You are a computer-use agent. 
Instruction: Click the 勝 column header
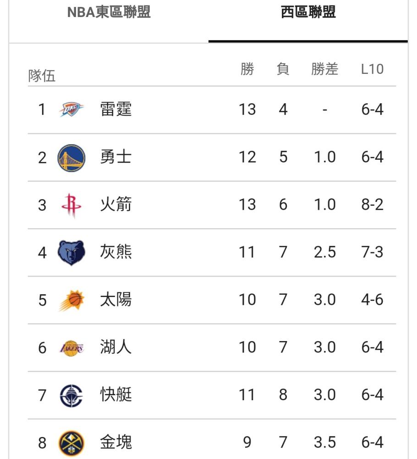coord(247,69)
